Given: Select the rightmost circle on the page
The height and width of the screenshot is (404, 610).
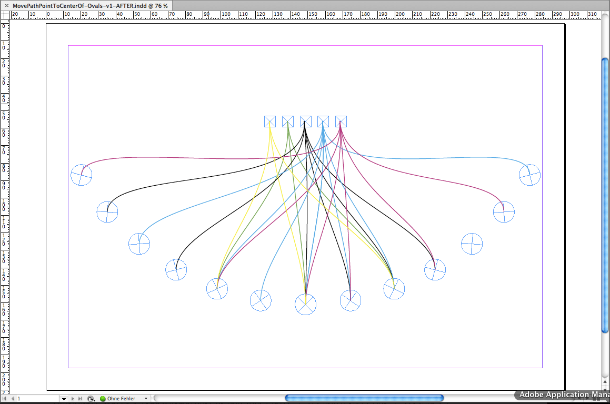Looking at the screenshot, I should click(530, 175).
